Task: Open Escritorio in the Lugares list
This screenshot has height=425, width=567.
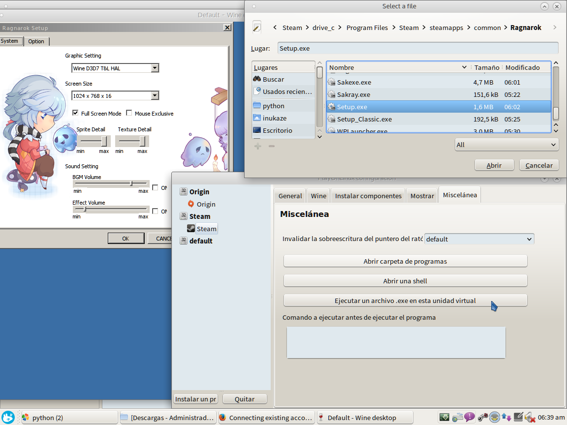Action: 283,130
